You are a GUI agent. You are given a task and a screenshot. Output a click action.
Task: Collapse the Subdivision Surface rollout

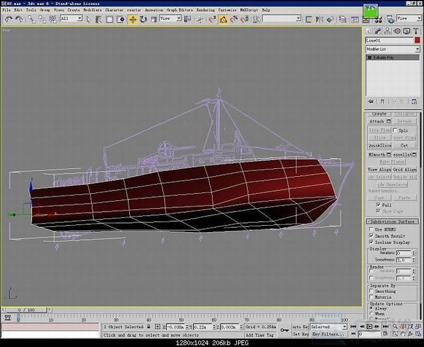[x=392, y=222]
